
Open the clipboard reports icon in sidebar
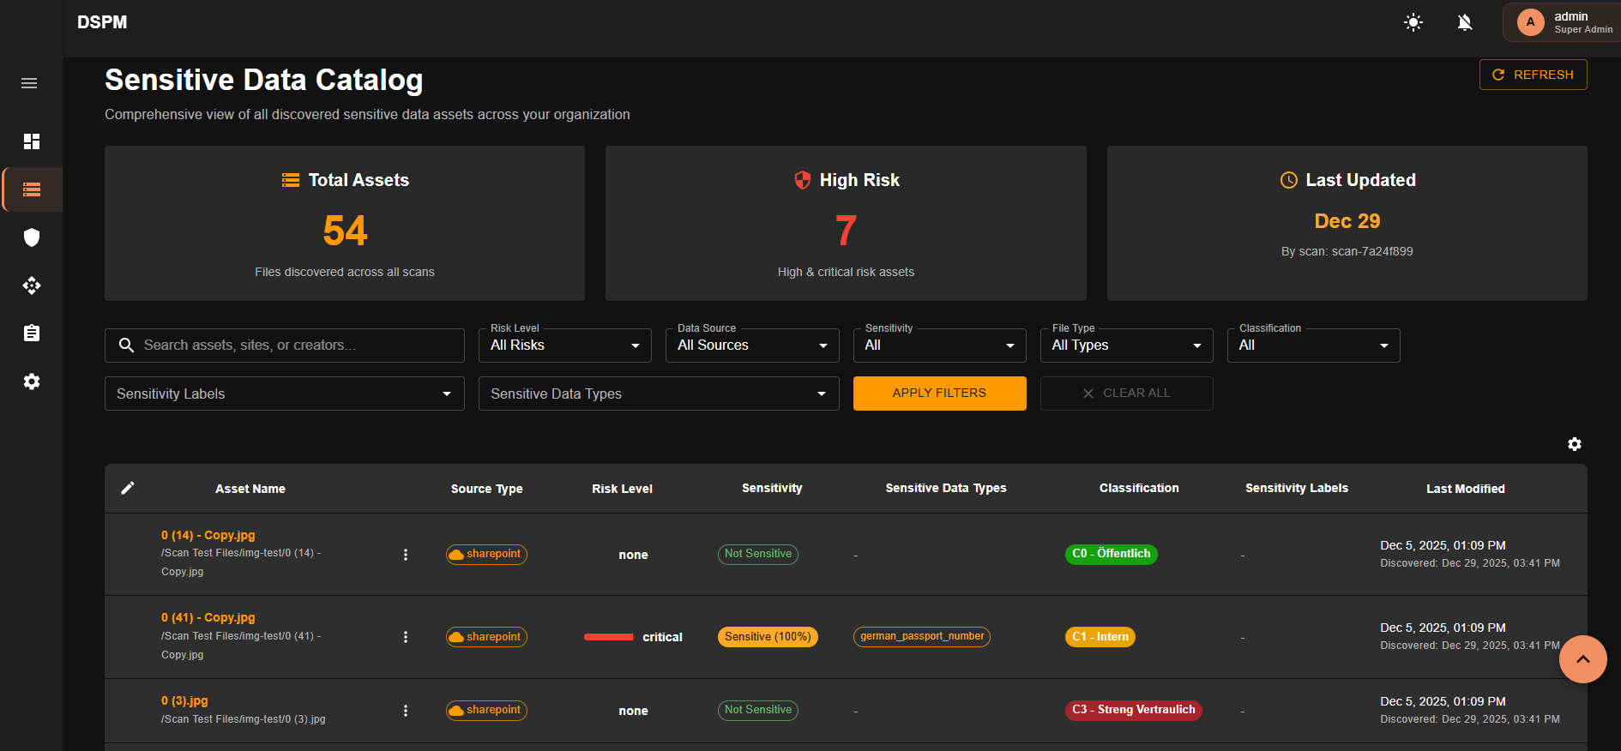click(32, 333)
